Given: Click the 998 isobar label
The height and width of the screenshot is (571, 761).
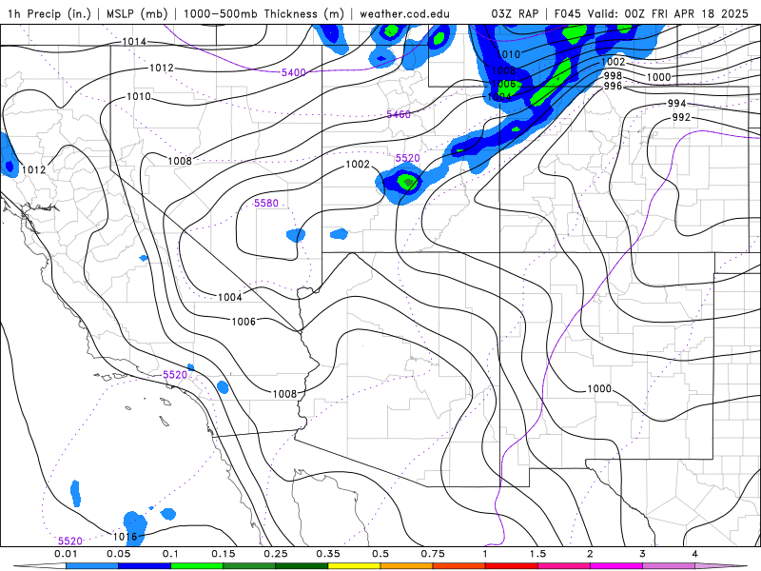Looking at the screenshot, I should click(x=613, y=76).
